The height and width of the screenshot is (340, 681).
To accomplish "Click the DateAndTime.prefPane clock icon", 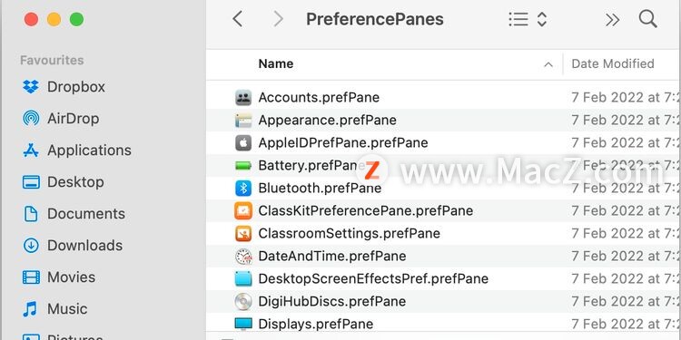I will click(243, 257).
